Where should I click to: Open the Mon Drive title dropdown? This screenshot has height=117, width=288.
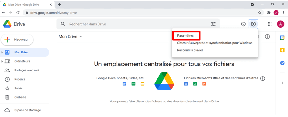click(x=70, y=37)
